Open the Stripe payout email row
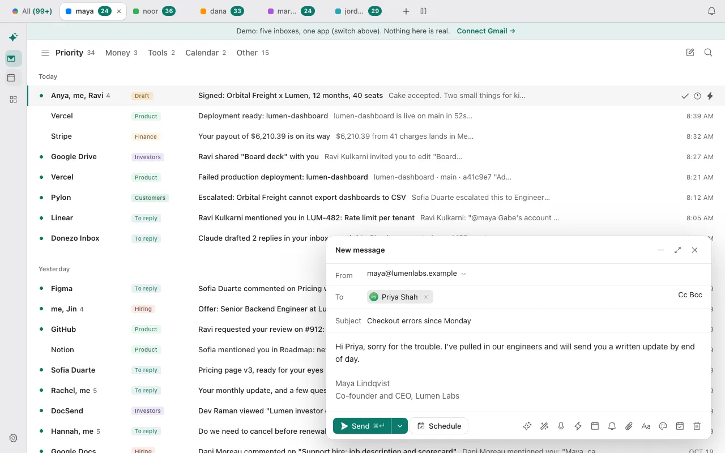This screenshot has width=725, height=453. click(x=376, y=136)
